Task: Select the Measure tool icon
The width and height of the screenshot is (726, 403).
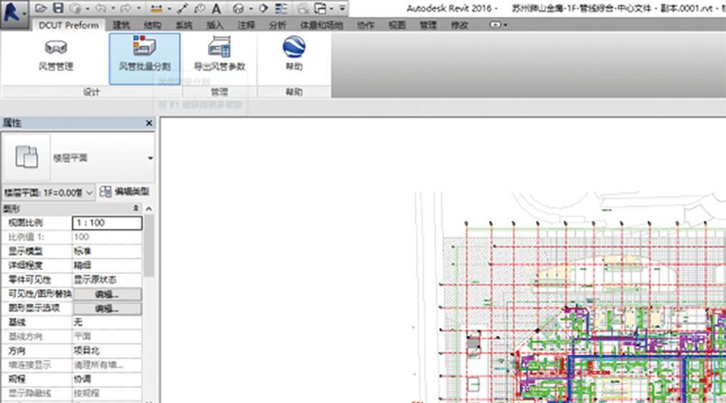Action: tap(156, 9)
